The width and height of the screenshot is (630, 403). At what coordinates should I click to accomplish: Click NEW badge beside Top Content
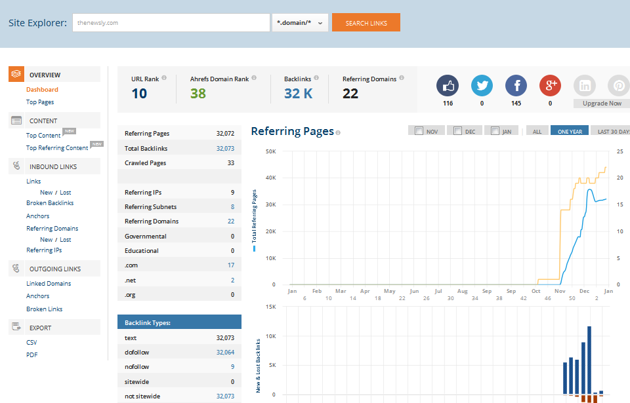(x=70, y=131)
